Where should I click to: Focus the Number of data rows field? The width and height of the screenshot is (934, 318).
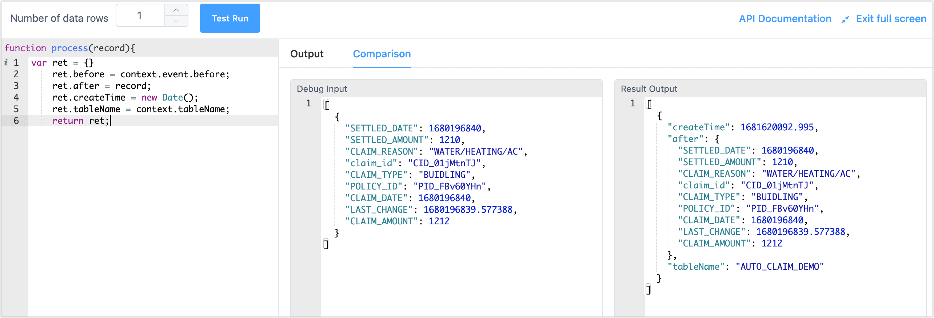tap(140, 16)
